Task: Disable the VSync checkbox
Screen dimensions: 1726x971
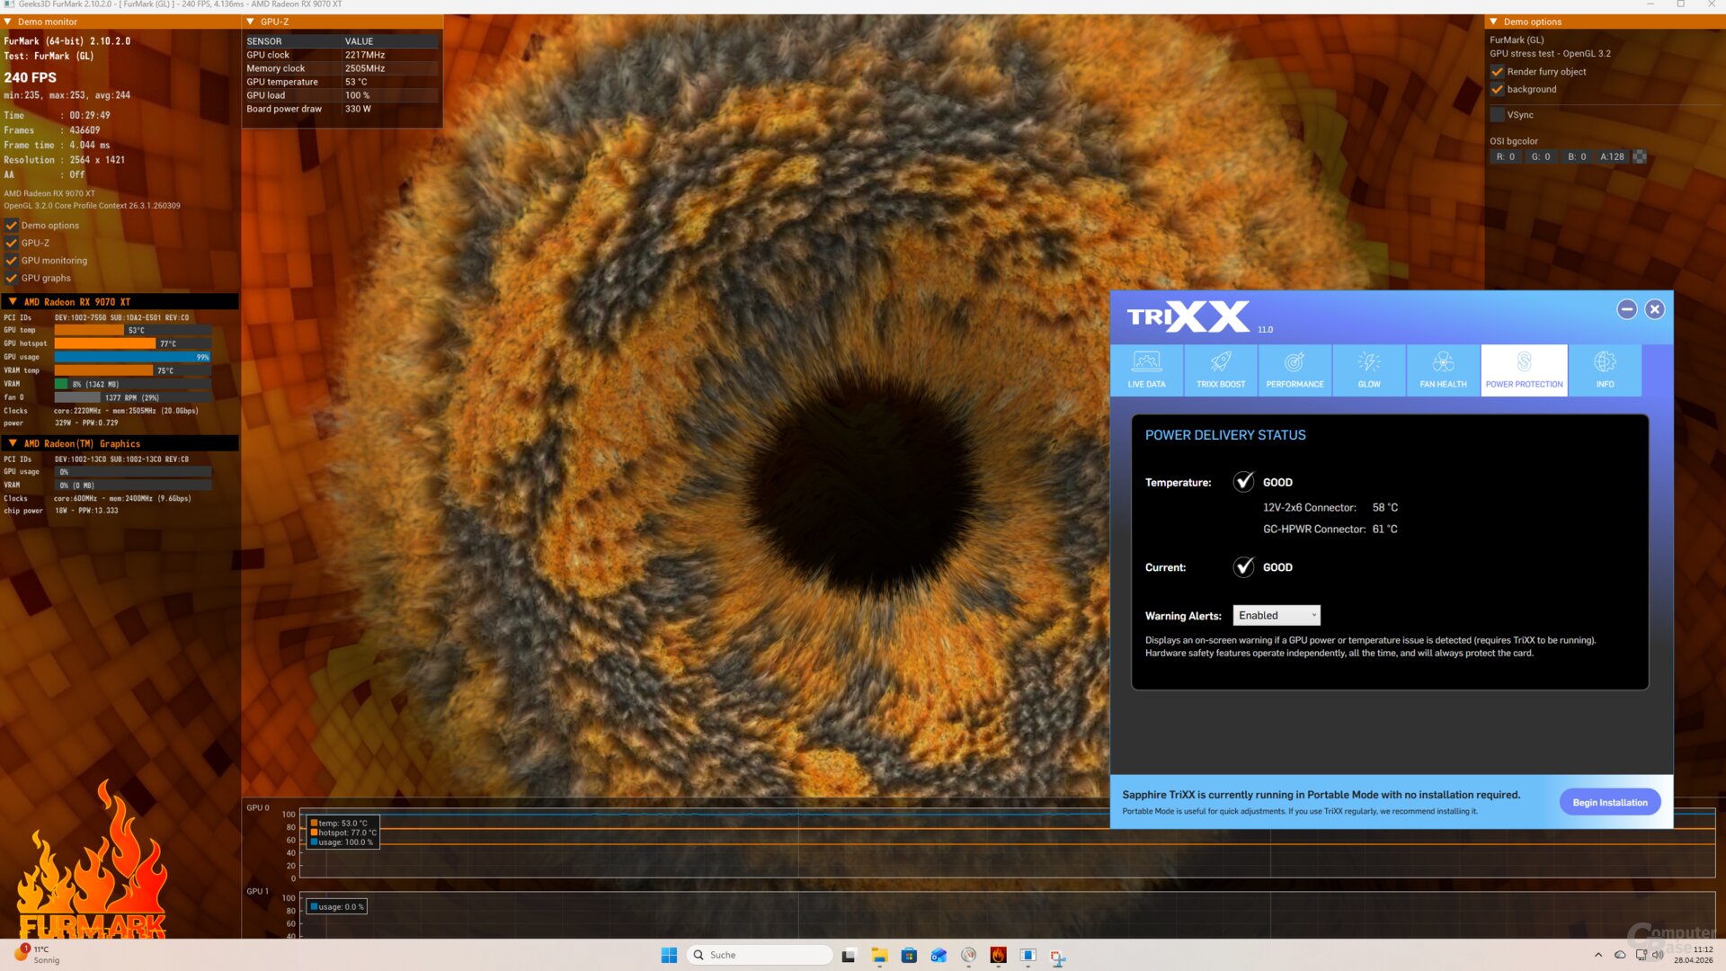Action: pyautogui.click(x=1498, y=115)
